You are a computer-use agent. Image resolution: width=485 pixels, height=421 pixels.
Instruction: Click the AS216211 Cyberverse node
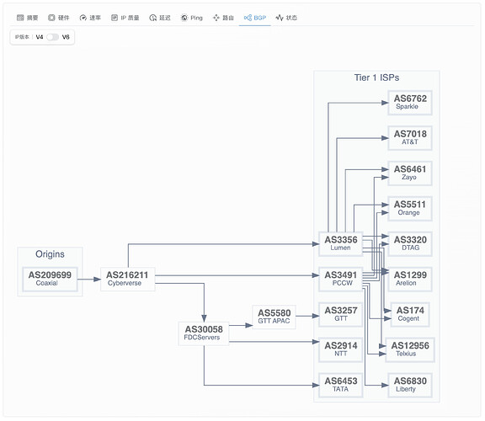(127, 279)
